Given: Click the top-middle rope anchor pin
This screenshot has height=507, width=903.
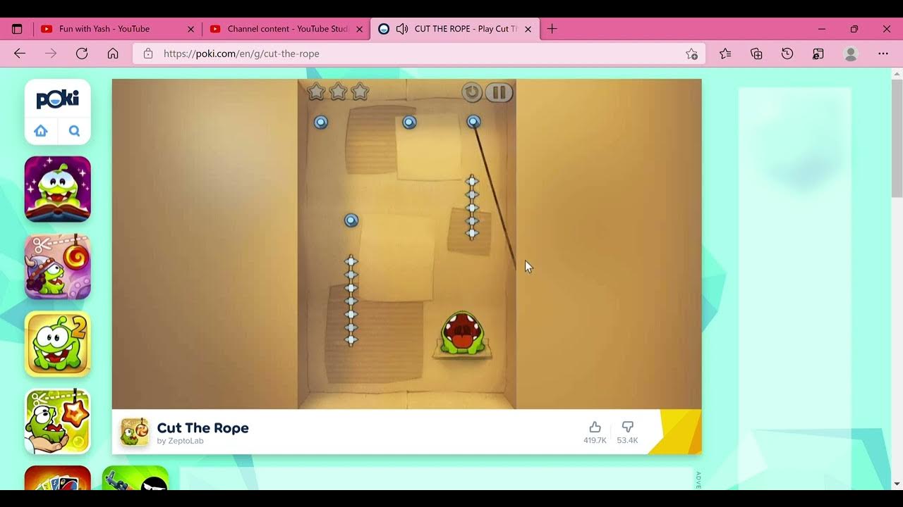Looking at the screenshot, I should click(409, 123).
